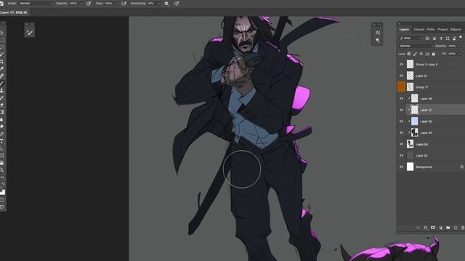465x261 pixels.
Task: Hide Layer 55 visibility eye
Action: [401, 121]
